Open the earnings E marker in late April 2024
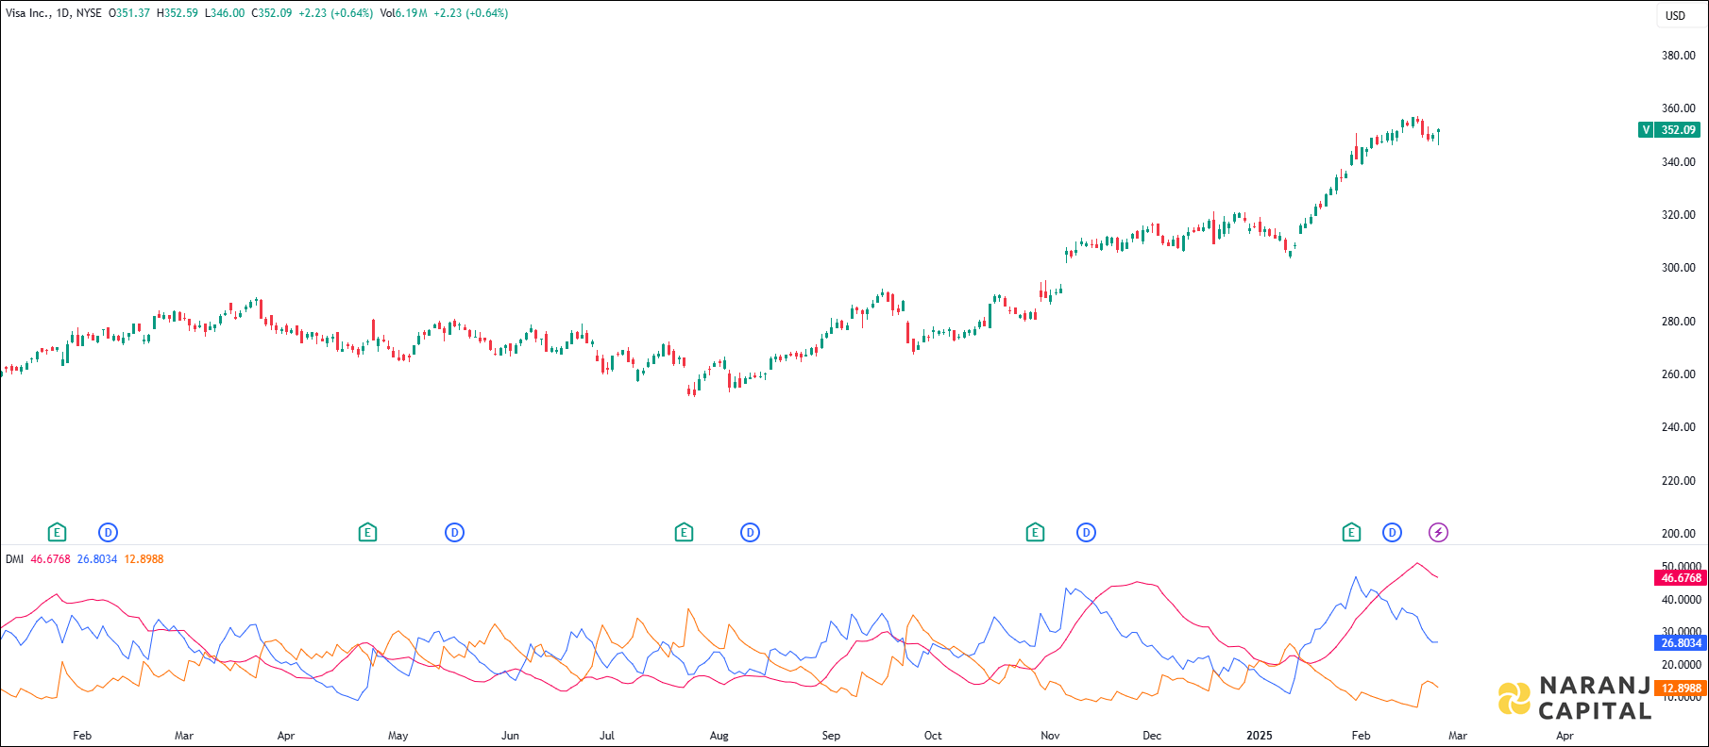This screenshot has width=1709, height=747. click(x=367, y=533)
